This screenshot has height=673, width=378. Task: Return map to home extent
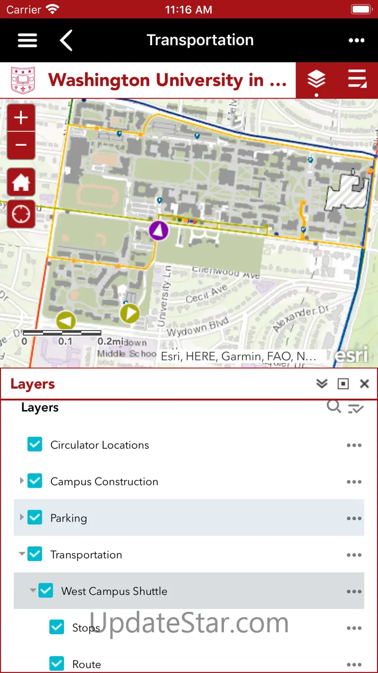pyautogui.click(x=21, y=182)
